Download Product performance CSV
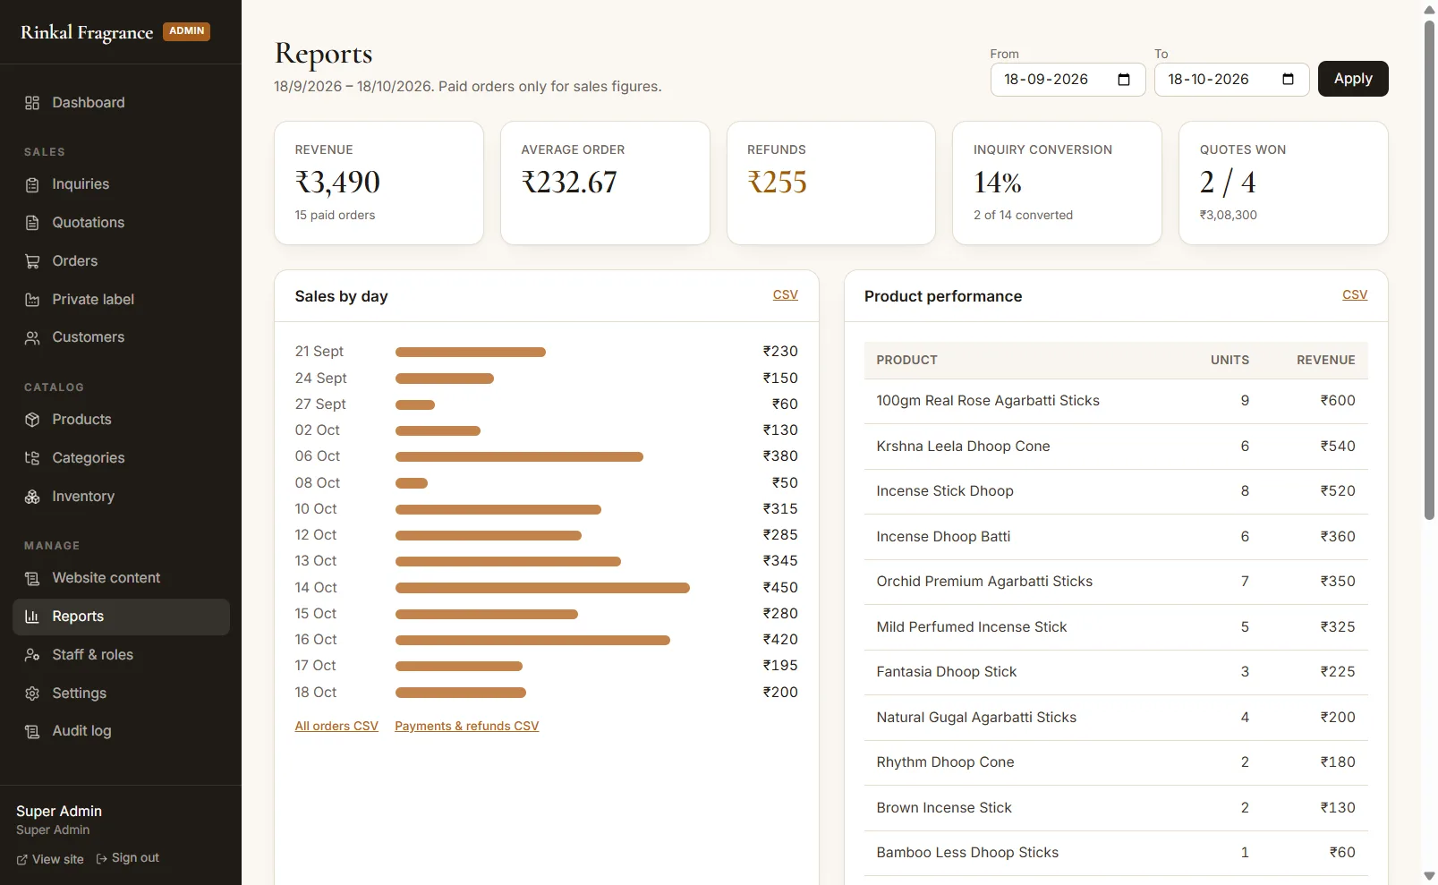Image resolution: width=1438 pixels, height=885 pixels. click(1354, 294)
